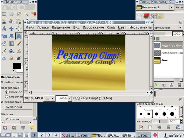Select the Ellipse Select tool

click(12, 14)
